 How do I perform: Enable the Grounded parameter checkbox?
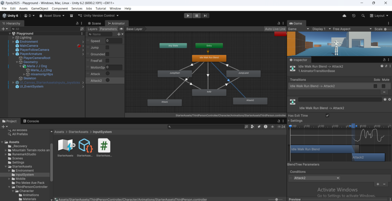click(107, 54)
